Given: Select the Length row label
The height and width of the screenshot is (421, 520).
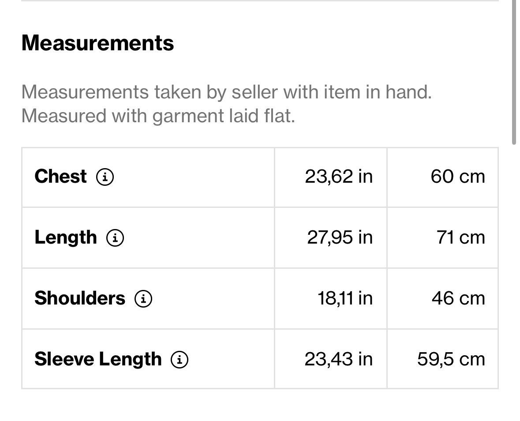Looking at the screenshot, I should (x=66, y=238).
